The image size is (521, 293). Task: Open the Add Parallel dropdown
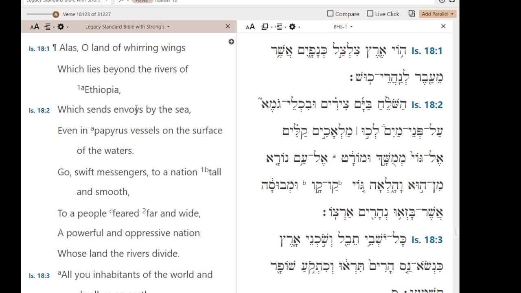[438, 14]
